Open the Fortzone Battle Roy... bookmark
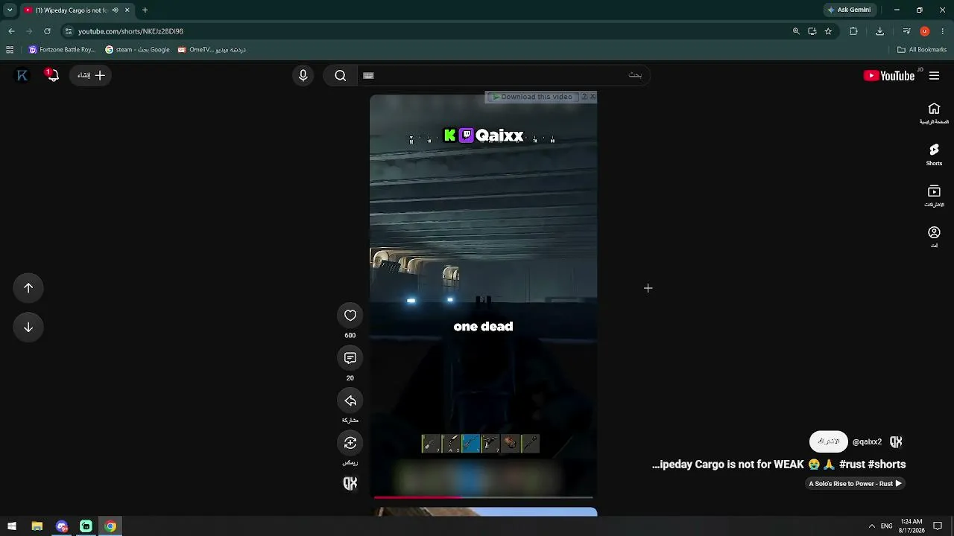 tap(62, 50)
